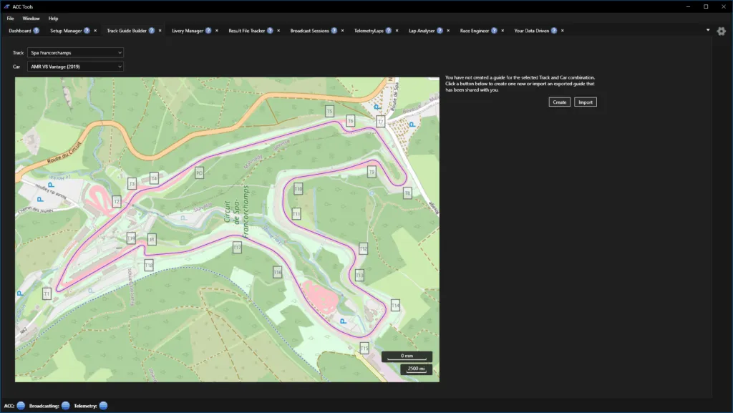The width and height of the screenshot is (733, 413).
Task: Select the T18 corner marker on map
Action: tap(149, 266)
